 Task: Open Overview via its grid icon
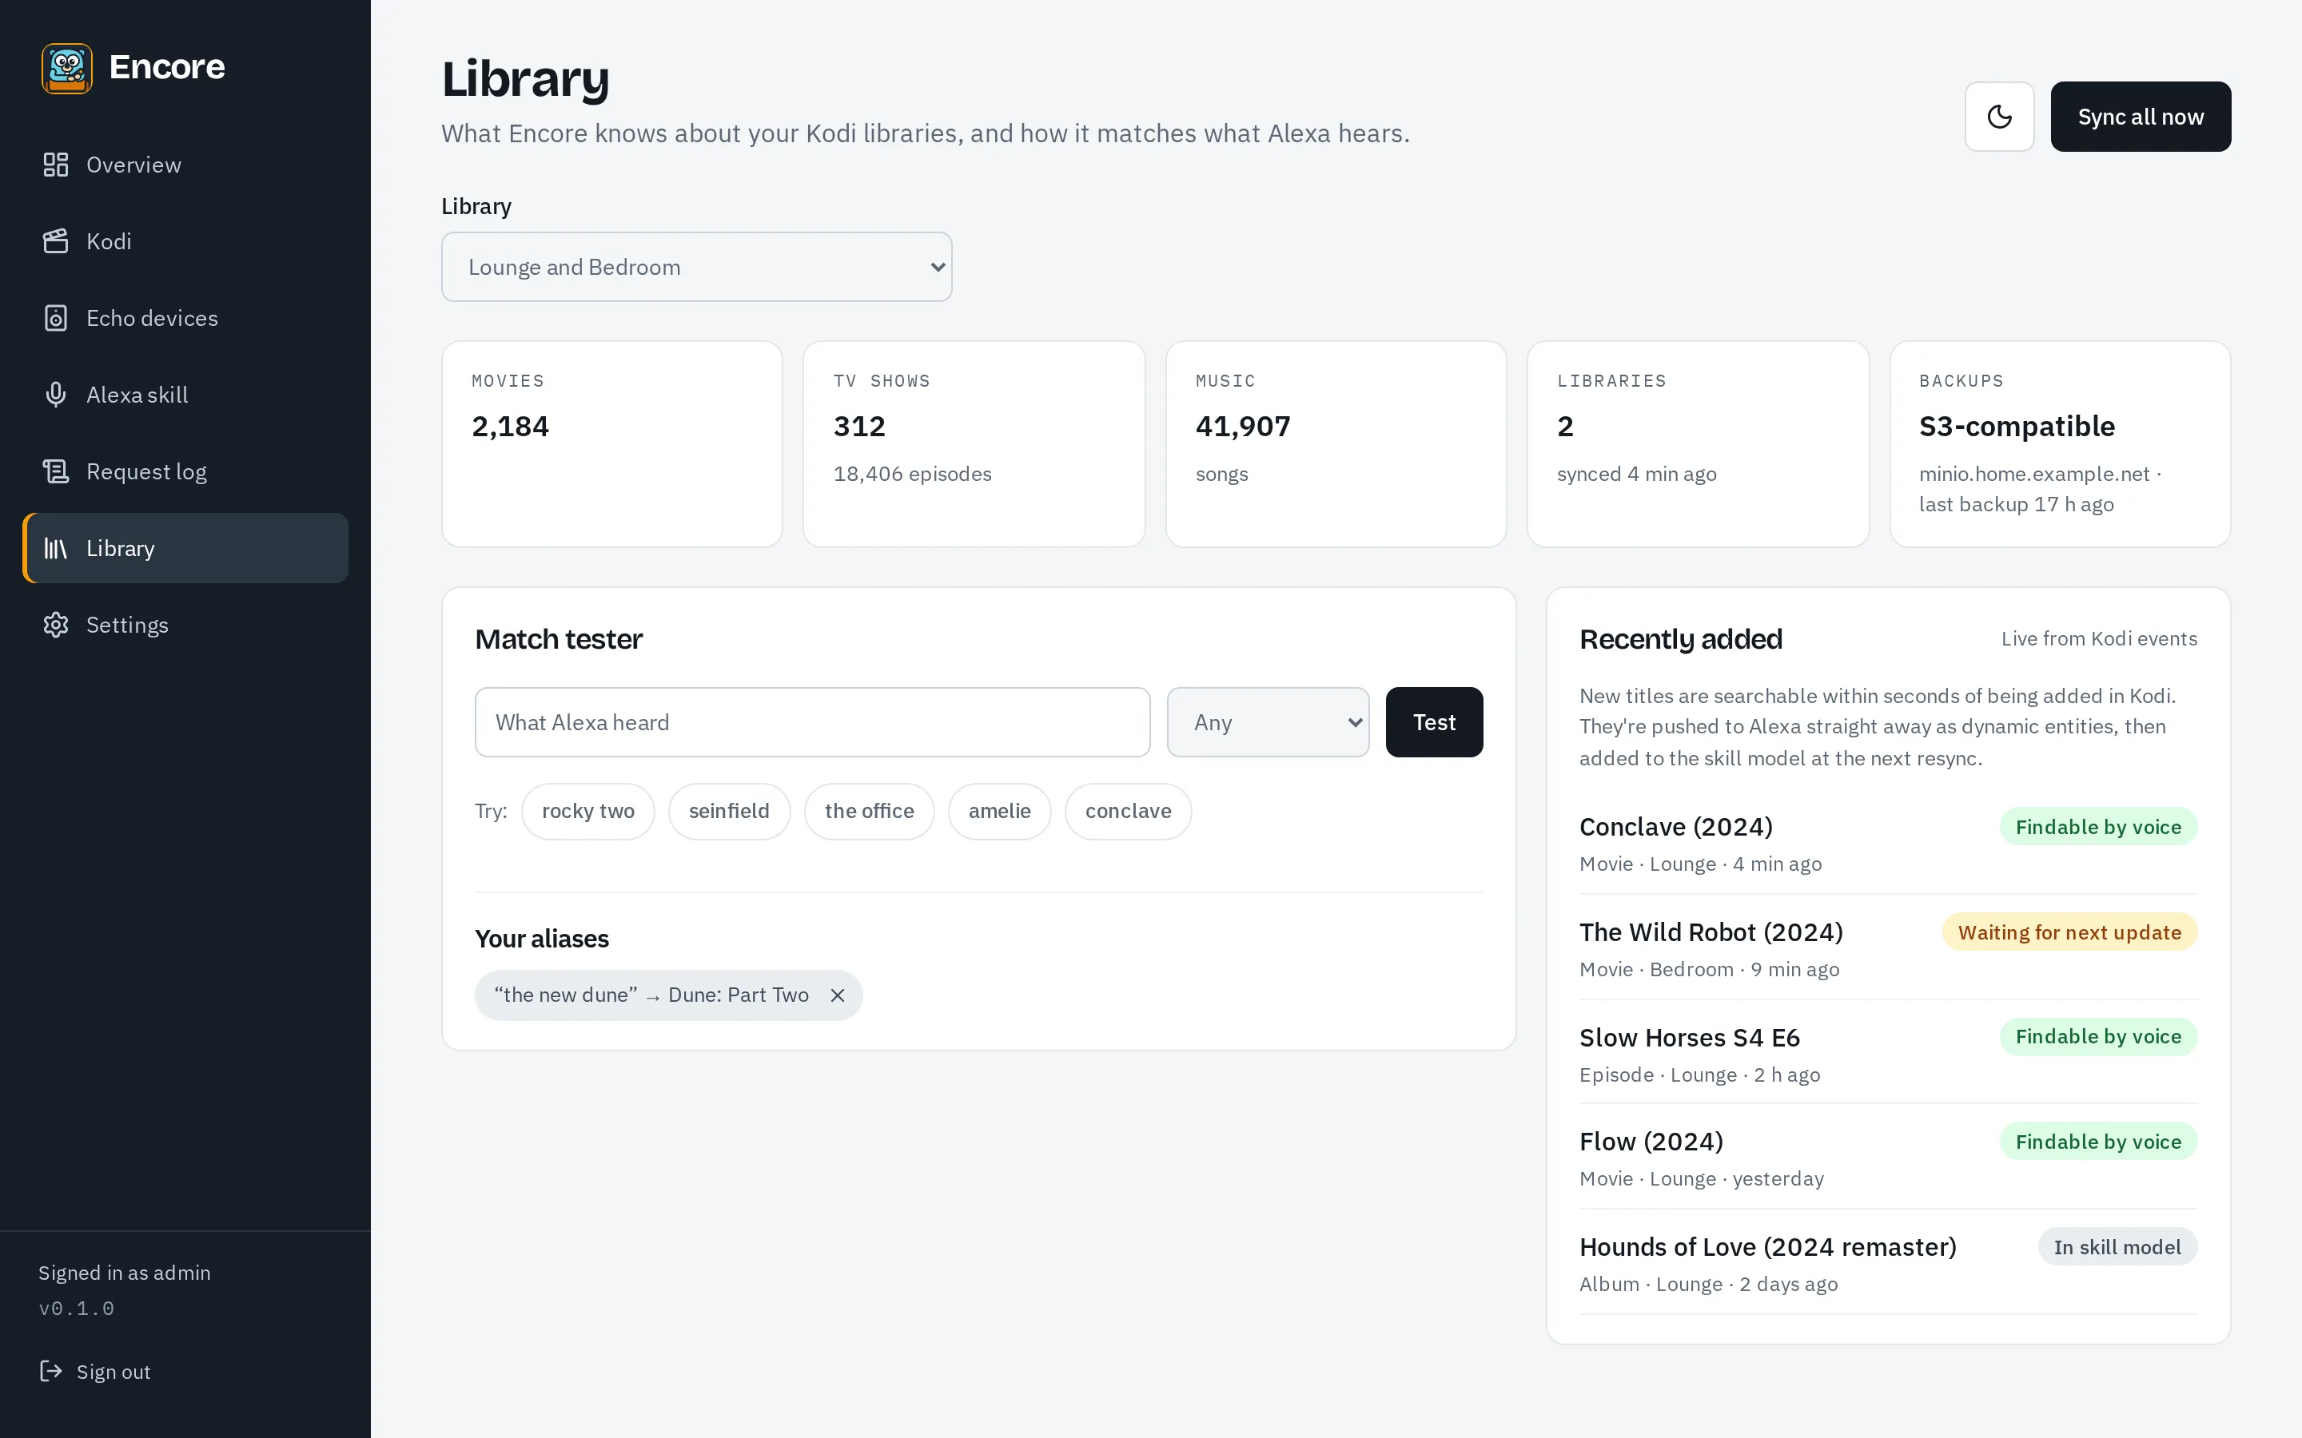point(56,165)
